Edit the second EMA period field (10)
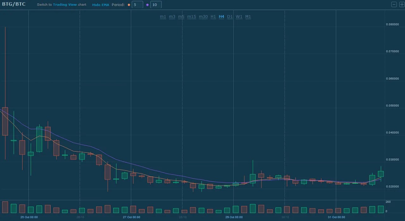Screen dimensions: 405x221 click(x=156, y=5)
